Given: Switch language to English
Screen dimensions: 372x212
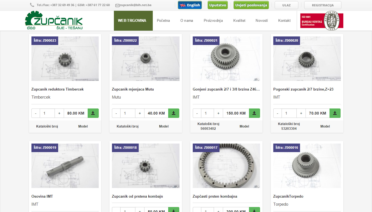Looking at the screenshot, I should coord(190,5).
